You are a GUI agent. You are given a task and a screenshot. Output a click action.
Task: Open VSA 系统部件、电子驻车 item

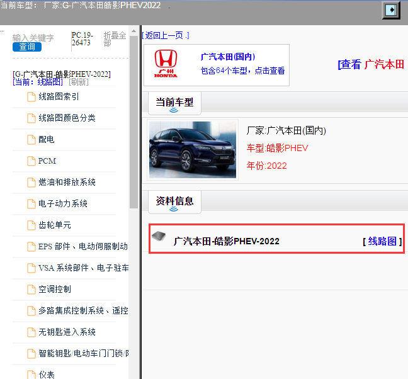tap(84, 268)
